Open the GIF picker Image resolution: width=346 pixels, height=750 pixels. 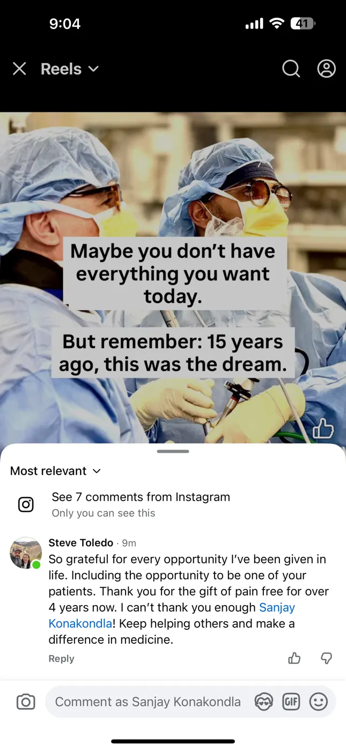(291, 702)
